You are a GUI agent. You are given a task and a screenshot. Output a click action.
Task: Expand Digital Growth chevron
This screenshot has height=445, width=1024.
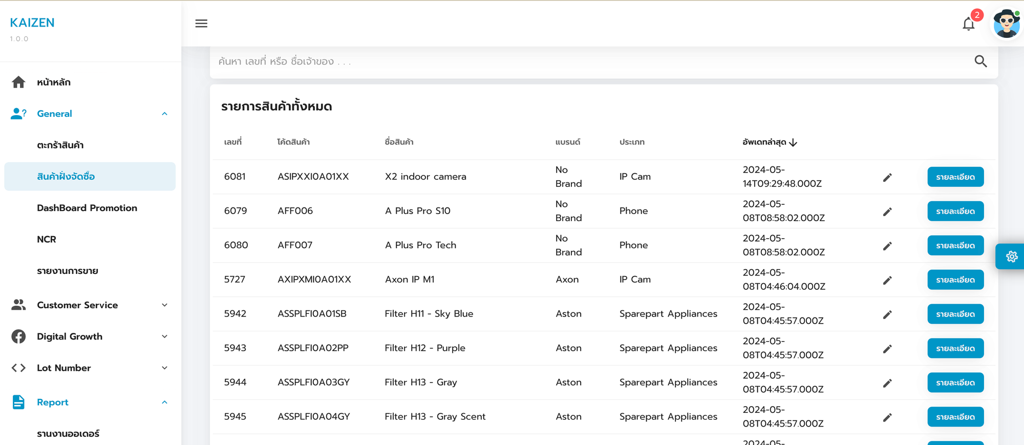(x=164, y=336)
